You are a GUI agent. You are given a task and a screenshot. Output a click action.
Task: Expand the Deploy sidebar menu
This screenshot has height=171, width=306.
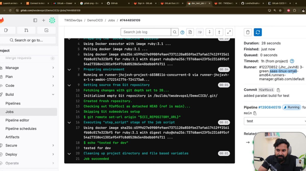point(28,154)
